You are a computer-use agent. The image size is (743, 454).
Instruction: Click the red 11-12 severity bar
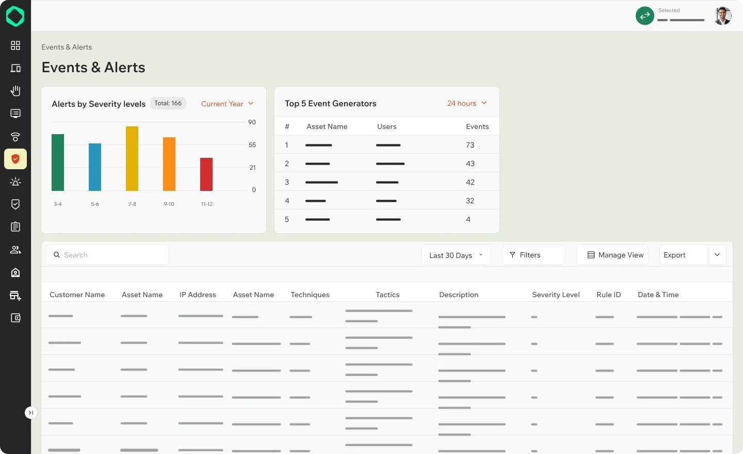click(206, 174)
